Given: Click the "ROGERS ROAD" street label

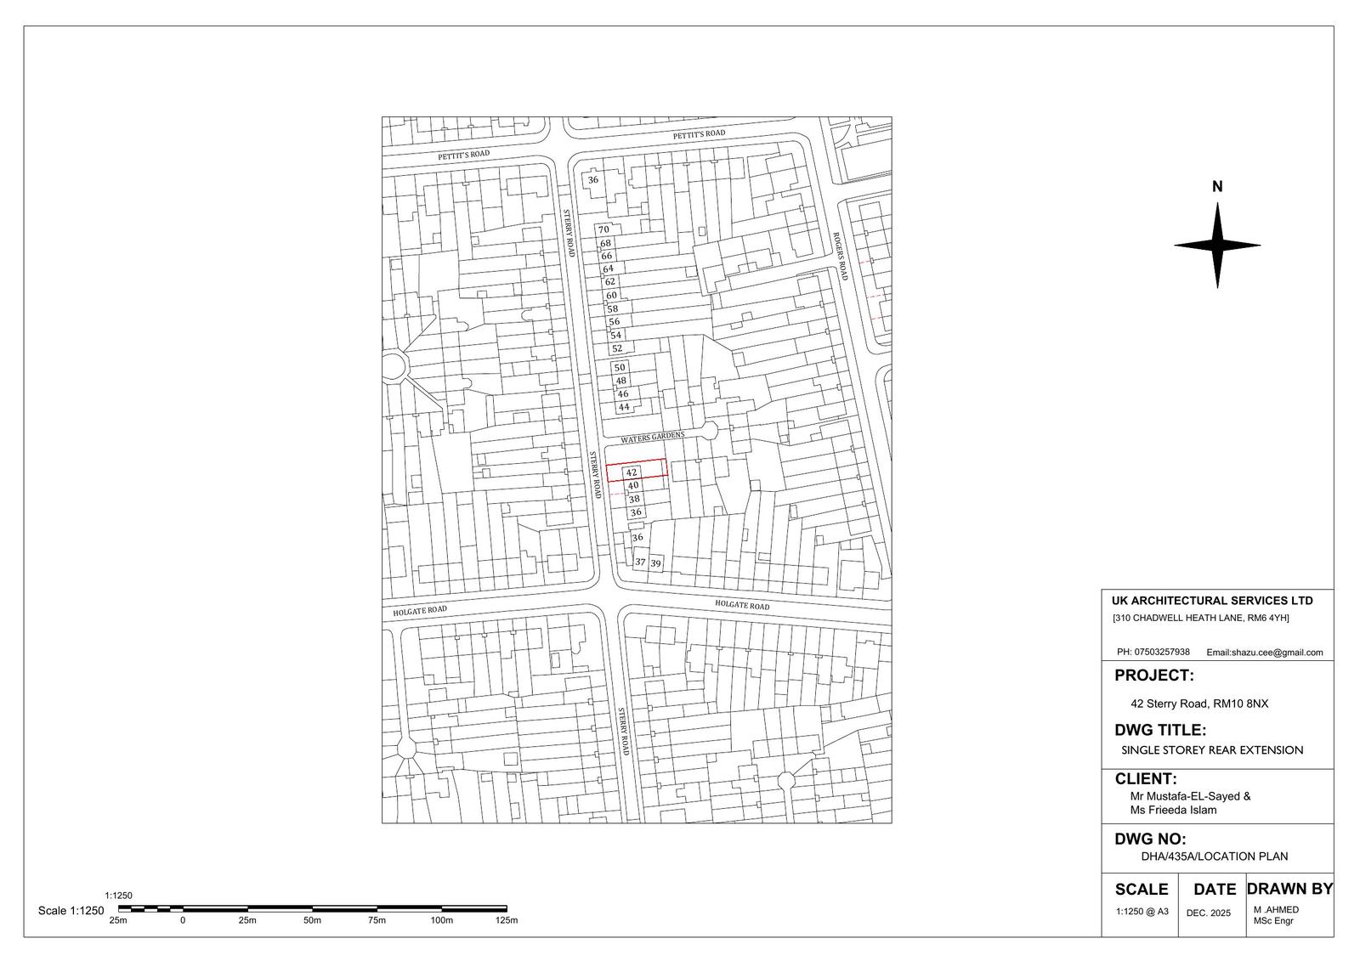Looking at the screenshot, I should coord(840,257).
